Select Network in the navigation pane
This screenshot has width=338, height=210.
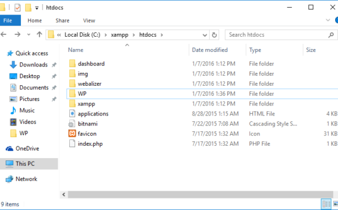(x=22, y=179)
